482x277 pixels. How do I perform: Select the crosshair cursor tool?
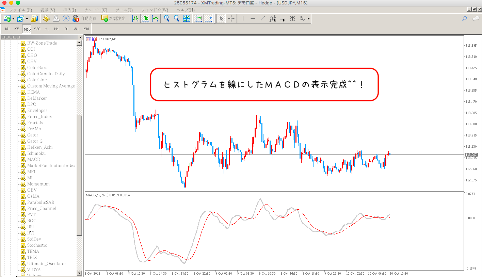(x=231, y=18)
